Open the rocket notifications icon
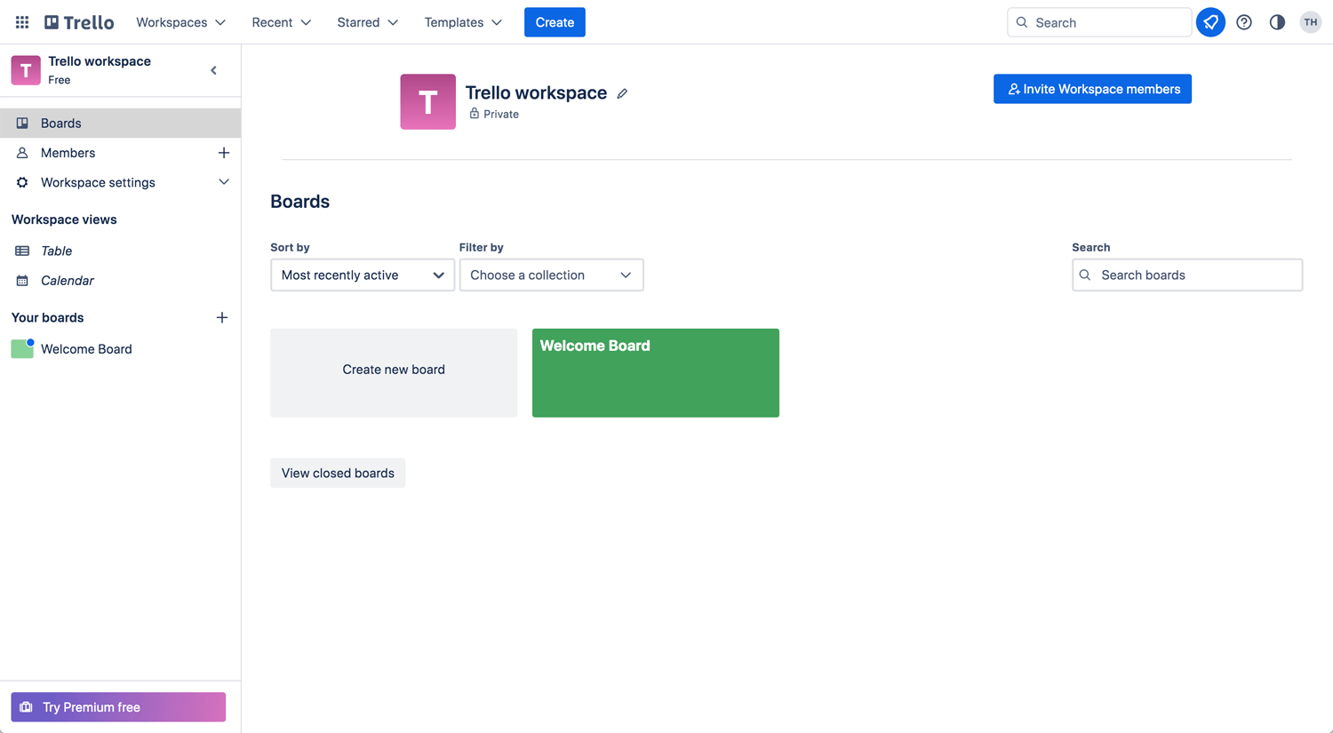The height and width of the screenshot is (733, 1333). click(1210, 22)
